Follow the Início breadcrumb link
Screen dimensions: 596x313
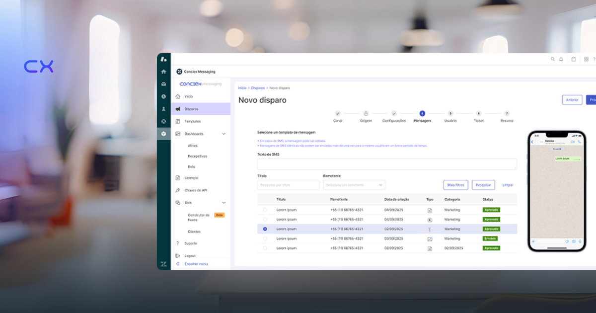pos(242,88)
